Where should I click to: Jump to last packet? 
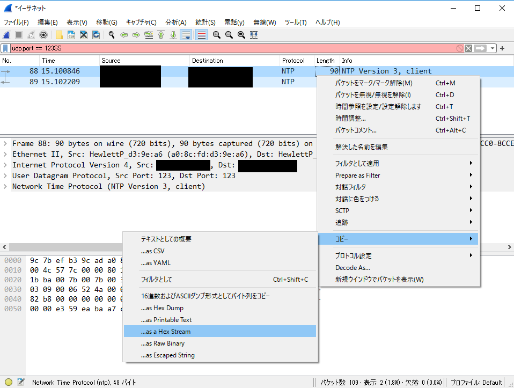[173, 35]
